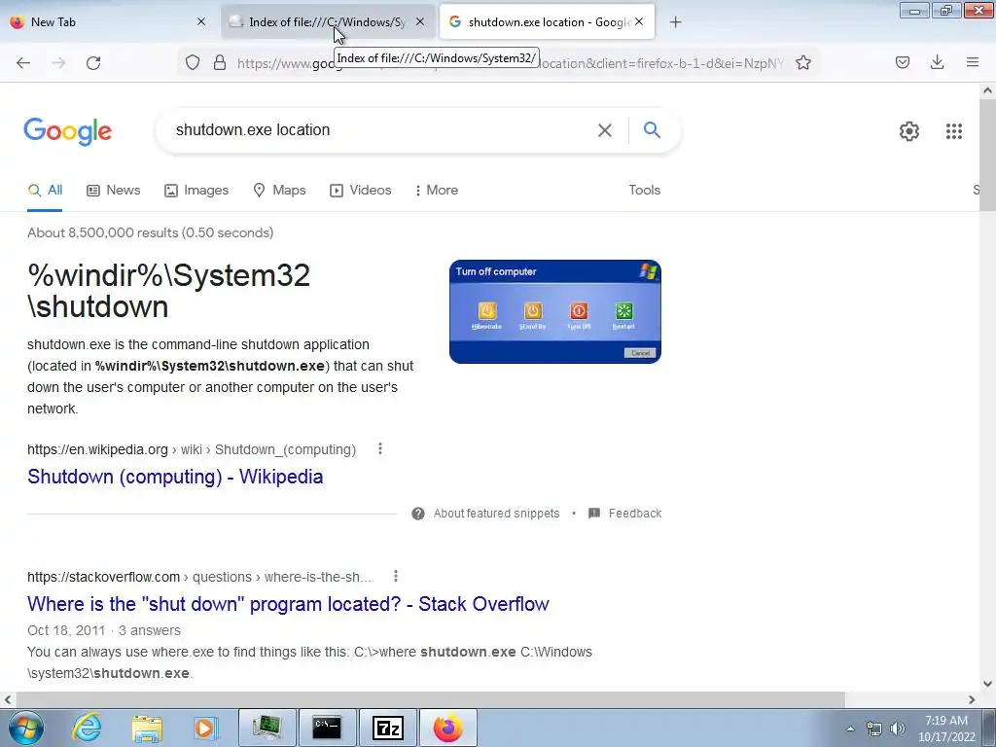Save page to Pocket
996x747 pixels.
pos(903,62)
